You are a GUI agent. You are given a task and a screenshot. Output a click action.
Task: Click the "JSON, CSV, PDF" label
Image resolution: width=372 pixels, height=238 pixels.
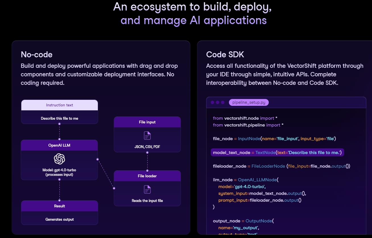(147, 147)
